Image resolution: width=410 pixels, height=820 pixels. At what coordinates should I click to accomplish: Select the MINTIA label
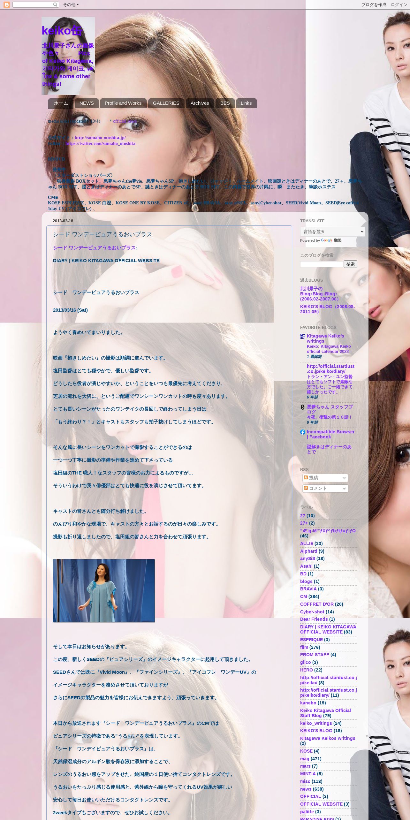coord(308,774)
